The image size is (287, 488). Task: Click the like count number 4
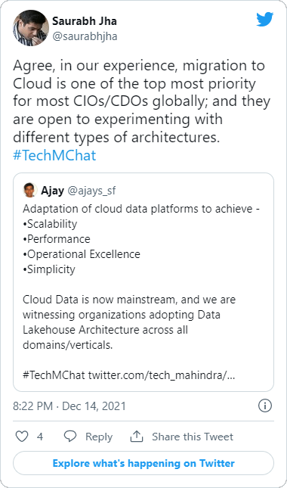40,437
